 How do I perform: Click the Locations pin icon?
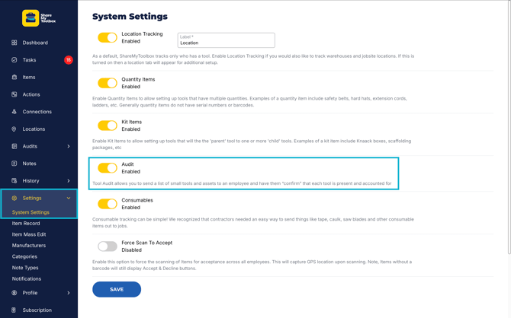click(14, 129)
